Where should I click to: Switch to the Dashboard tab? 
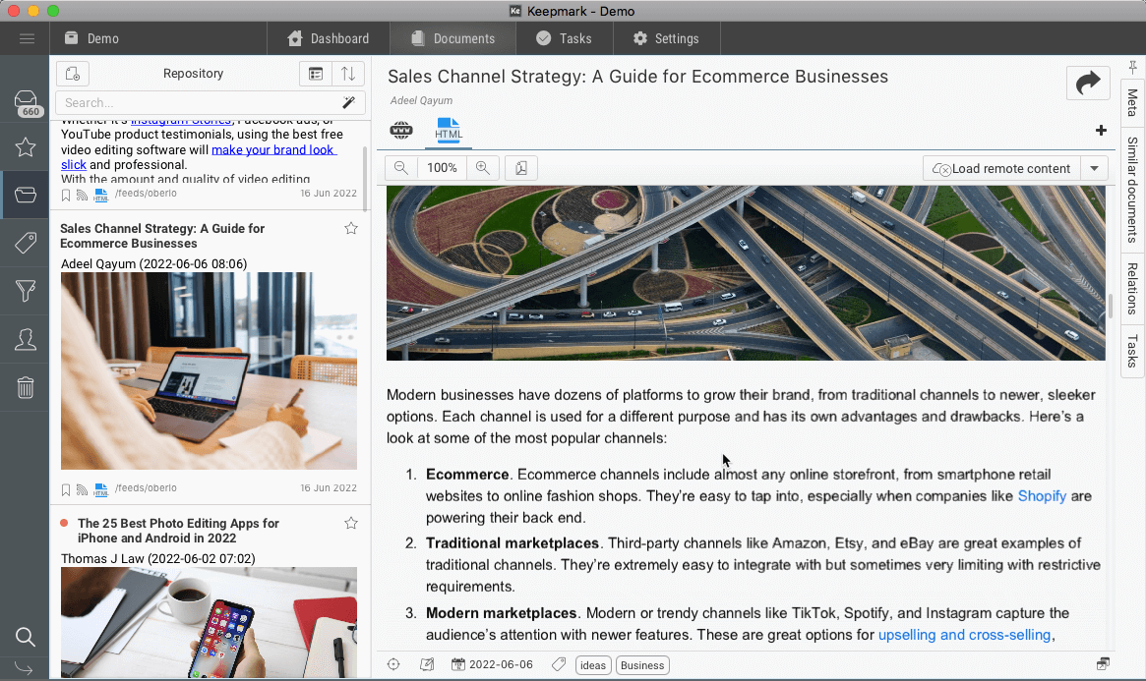click(329, 38)
